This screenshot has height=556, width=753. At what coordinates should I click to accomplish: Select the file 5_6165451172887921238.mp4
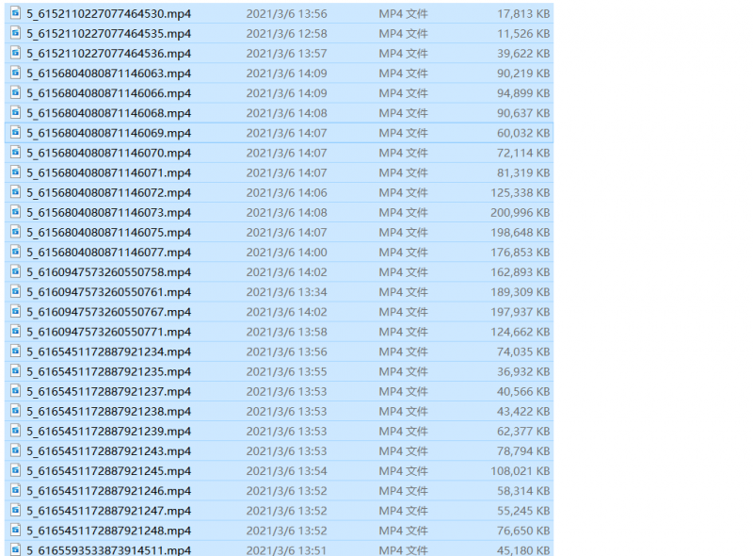[108, 412]
